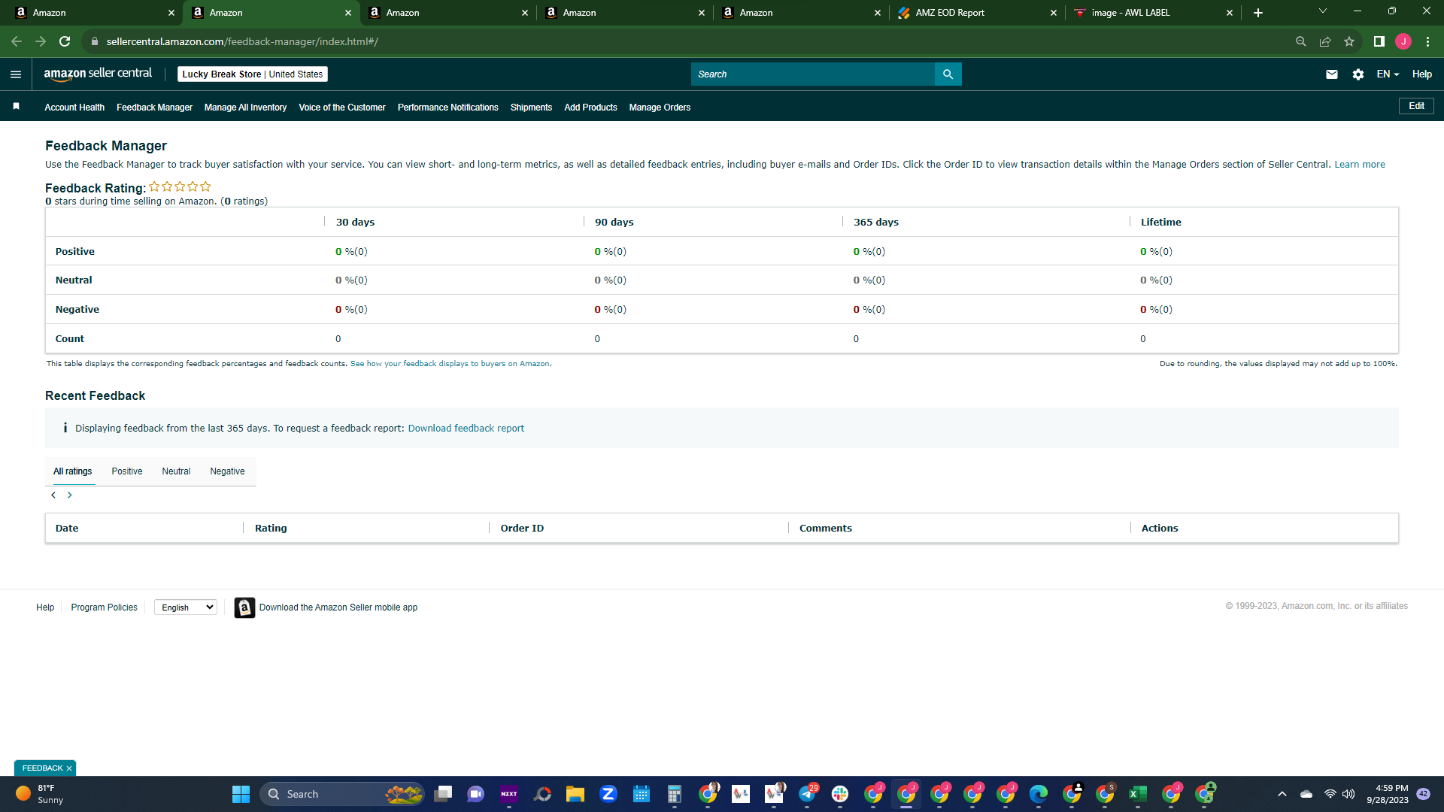1444x812 pixels.
Task: Click the Amazon Seller app icon
Action: click(x=244, y=607)
